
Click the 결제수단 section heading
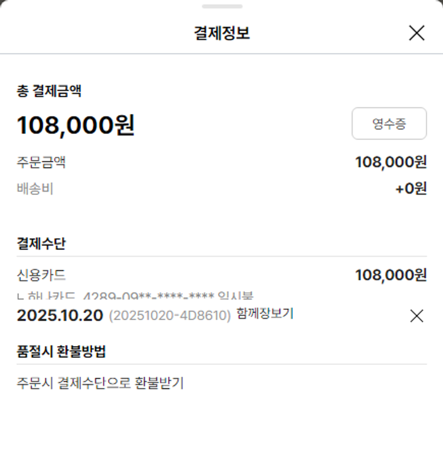[x=41, y=244]
